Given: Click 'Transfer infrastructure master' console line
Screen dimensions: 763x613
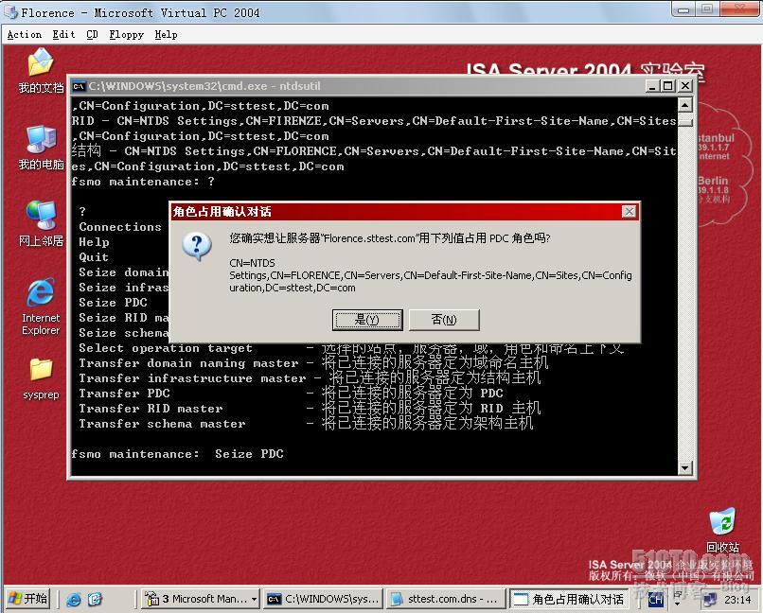Looking at the screenshot, I should [310, 378].
